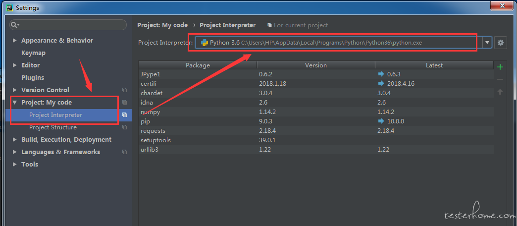Expand Build, Execution, Deployment section

click(14, 140)
